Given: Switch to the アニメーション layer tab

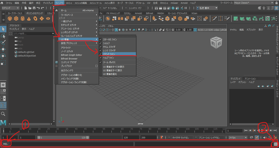Looking at the screenshot, I should coord(250,79).
